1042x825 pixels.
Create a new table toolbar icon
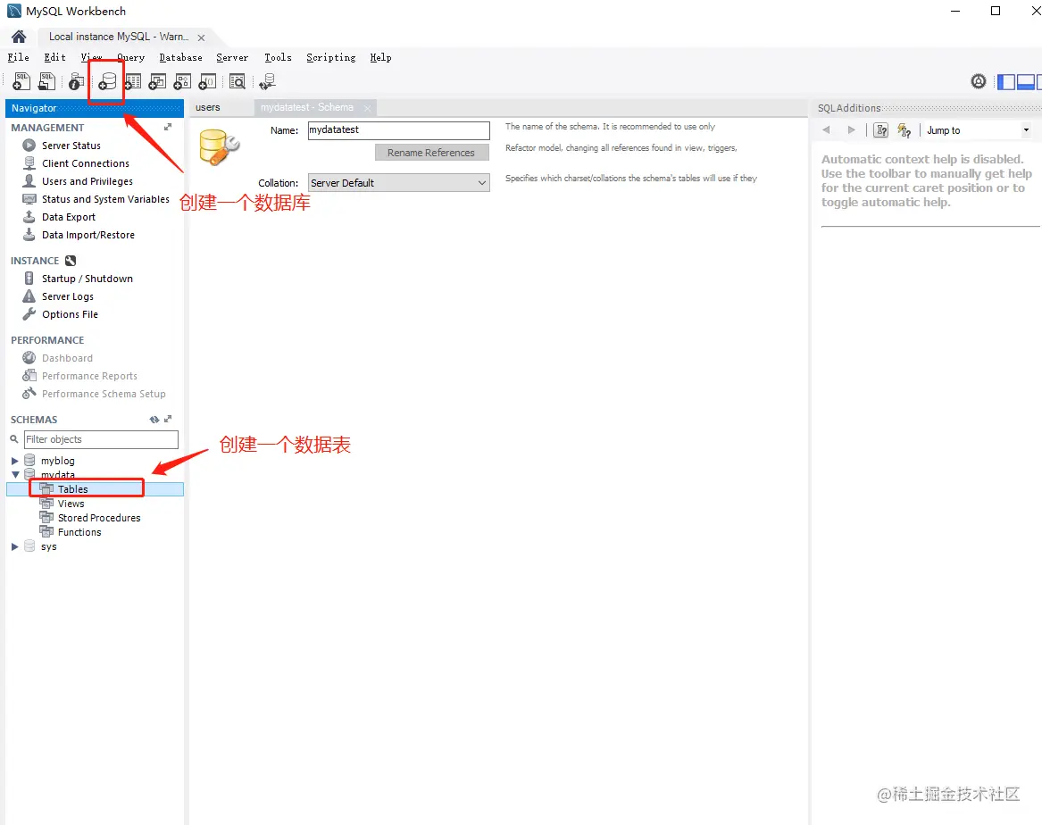tap(133, 82)
